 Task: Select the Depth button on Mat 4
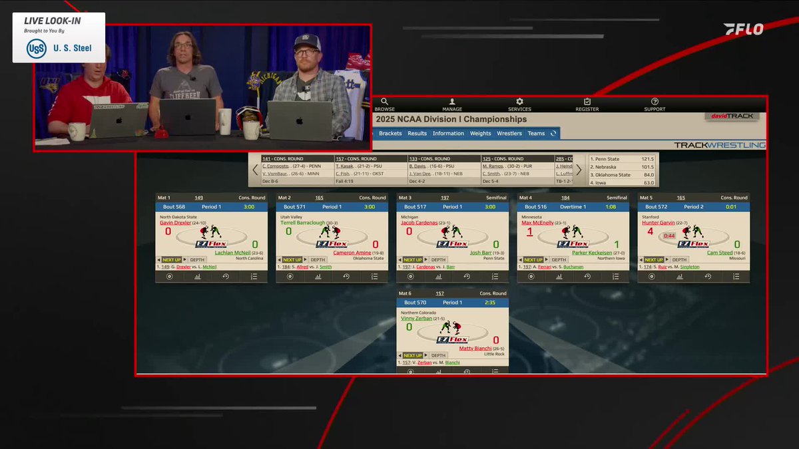coord(559,260)
